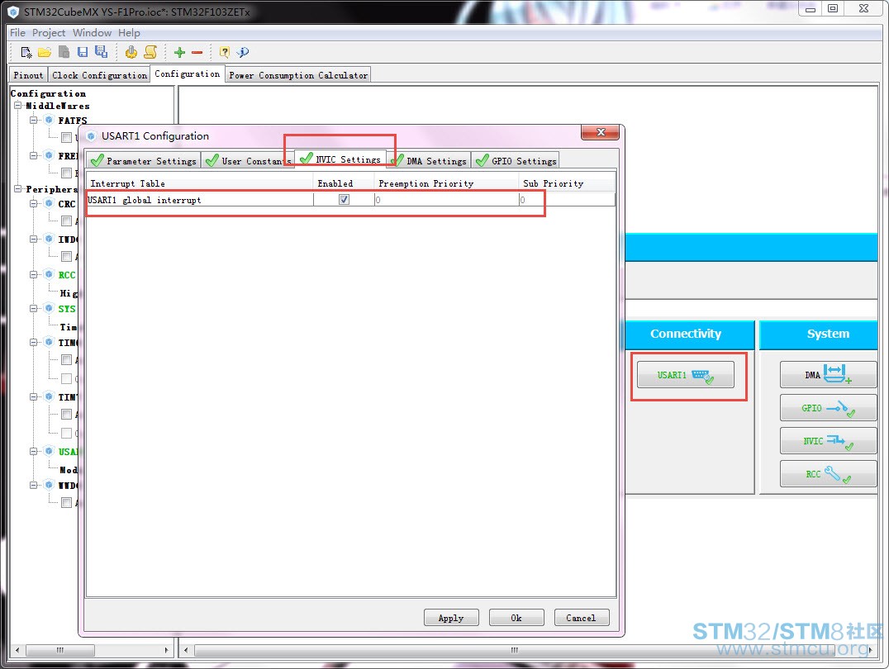Click the Save Project As icon
The image size is (889, 669).
[102, 52]
